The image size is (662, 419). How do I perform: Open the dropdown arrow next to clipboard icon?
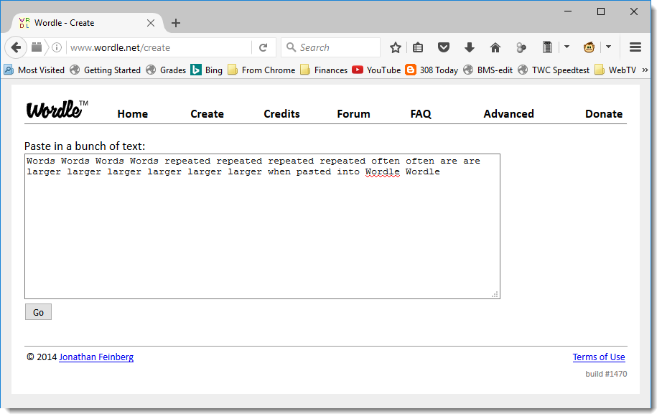coord(567,47)
